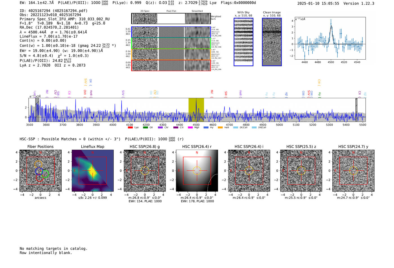Click the Cont(w) gmag 24.22 line

(68, 45)
